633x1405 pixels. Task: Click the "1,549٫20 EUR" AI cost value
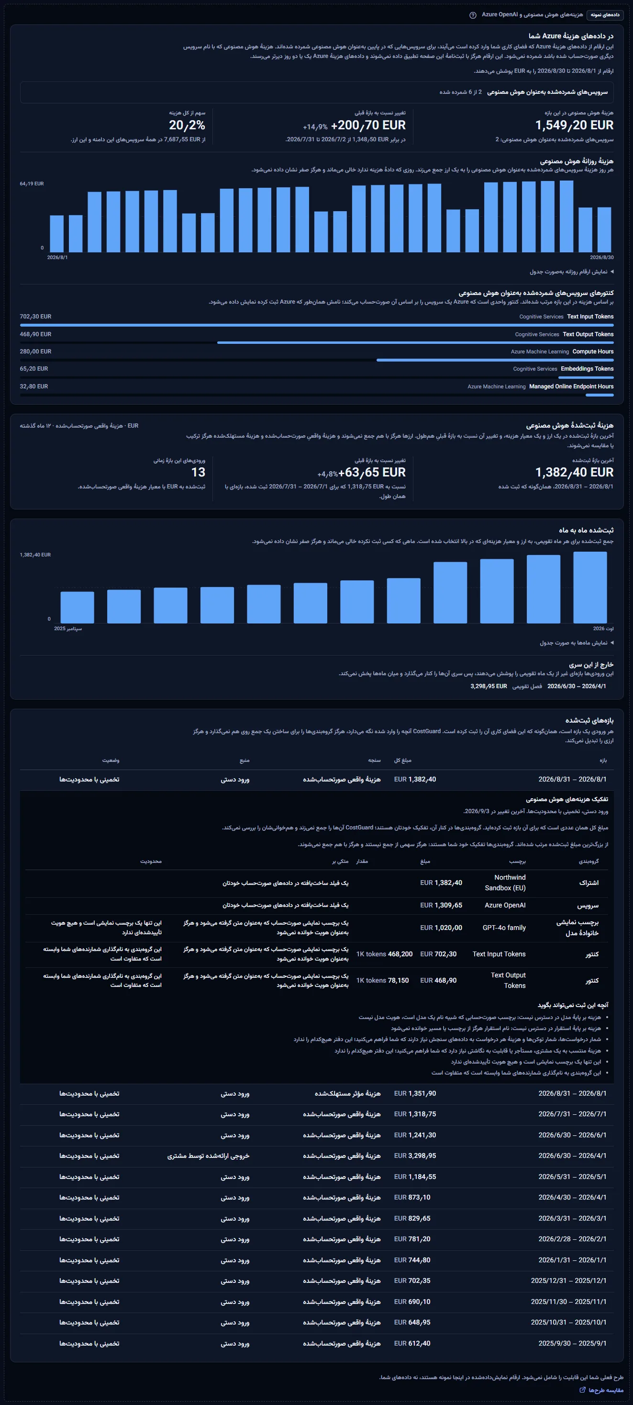pyautogui.click(x=574, y=125)
